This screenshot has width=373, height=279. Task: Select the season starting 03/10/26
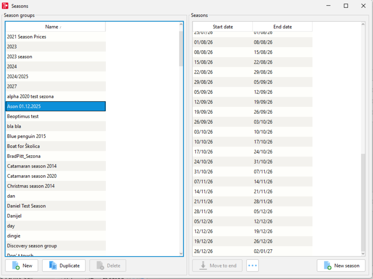click(252, 132)
